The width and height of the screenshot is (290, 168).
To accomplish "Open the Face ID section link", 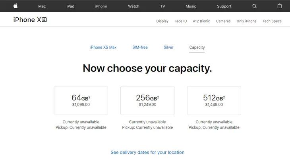I will pyautogui.click(x=181, y=21).
